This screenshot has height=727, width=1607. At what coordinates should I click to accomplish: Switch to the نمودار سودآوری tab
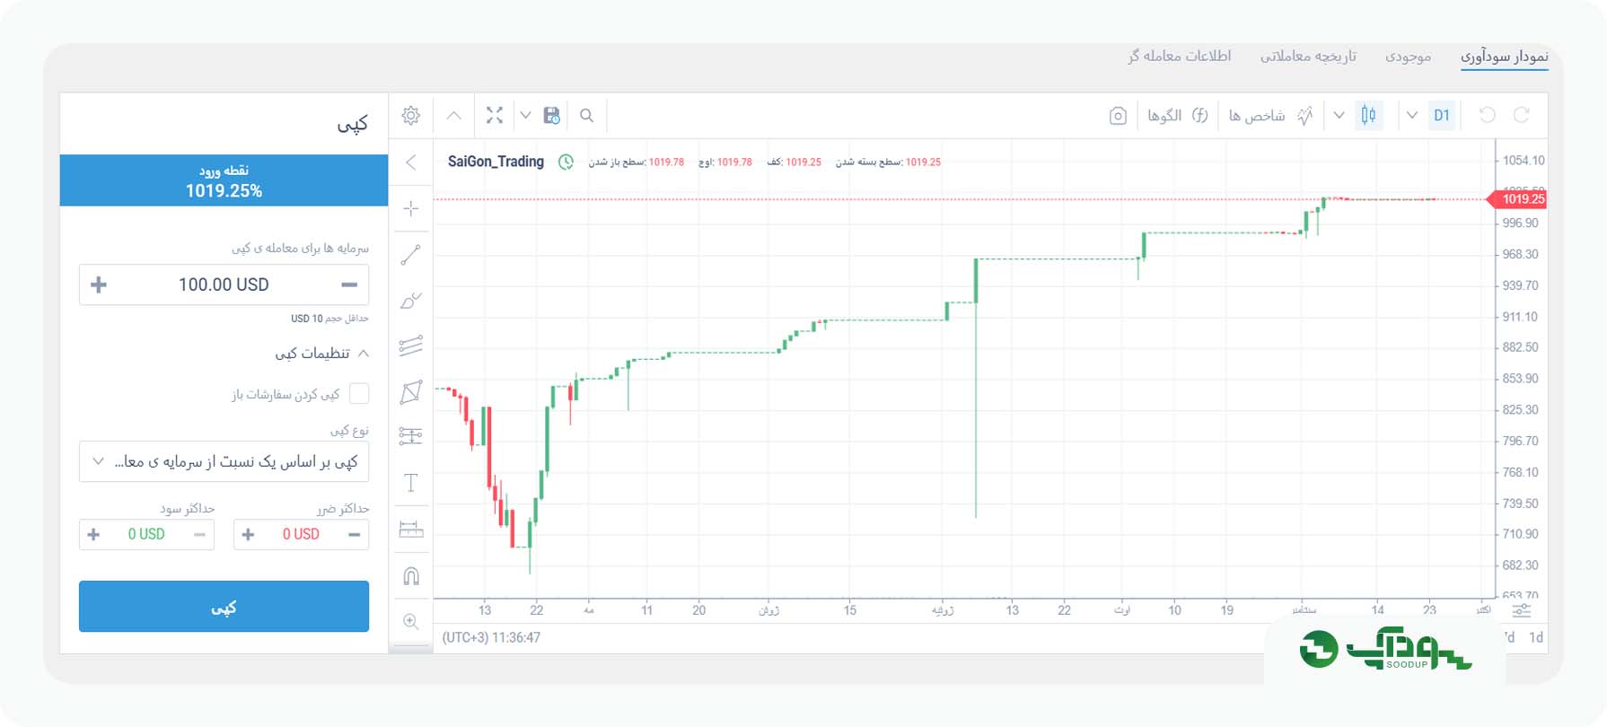click(1505, 56)
